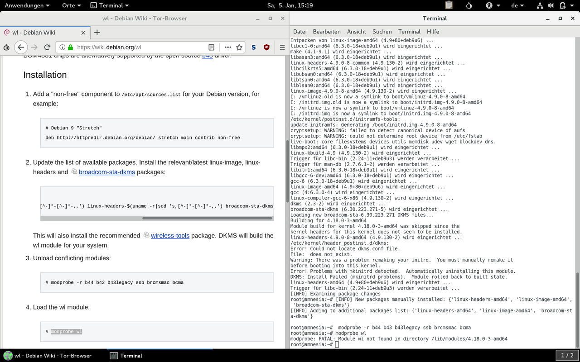Image resolution: width=580 pixels, height=362 pixels.
Task: Click the terminal prompt cursor line
Action: click(314, 344)
